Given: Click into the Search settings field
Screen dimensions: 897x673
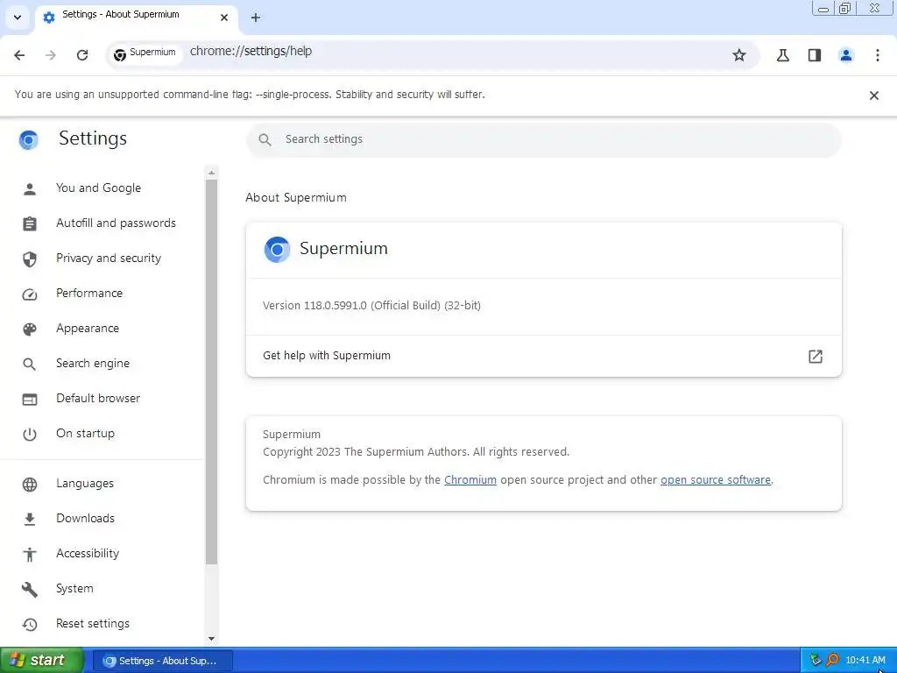Looking at the screenshot, I should [x=543, y=139].
